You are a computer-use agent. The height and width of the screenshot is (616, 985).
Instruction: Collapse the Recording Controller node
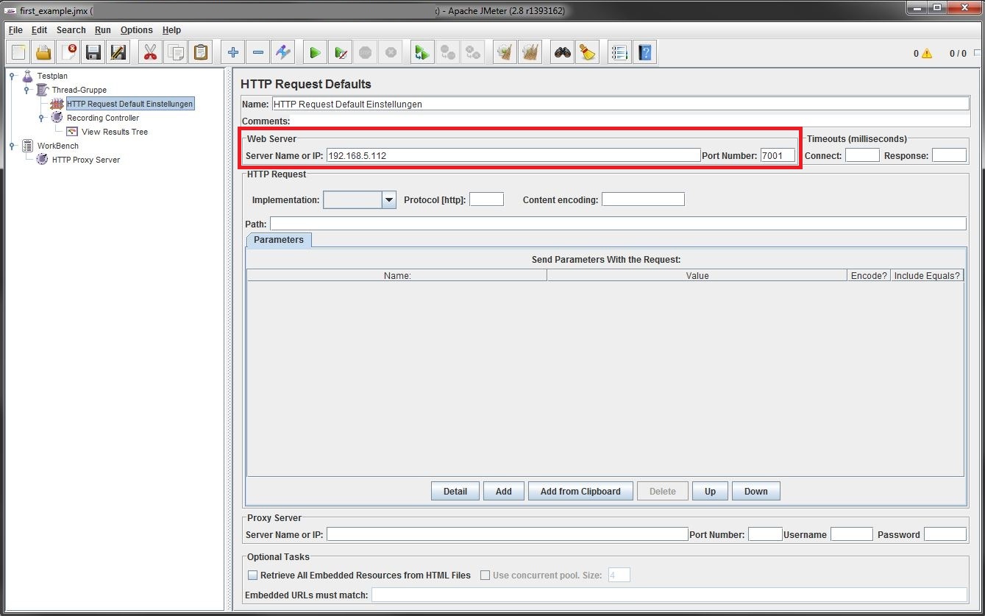tap(42, 118)
